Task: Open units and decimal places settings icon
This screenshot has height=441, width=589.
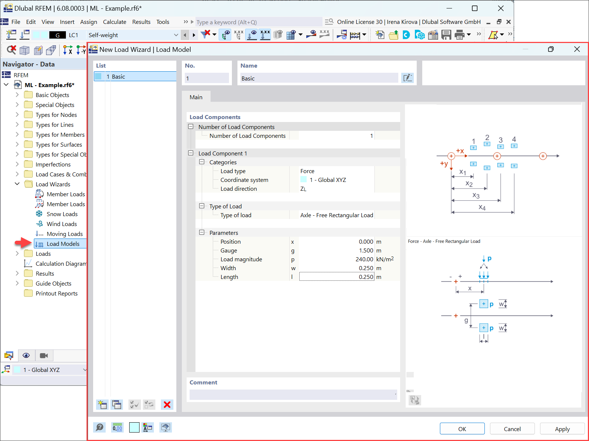Action: (x=117, y=427)
